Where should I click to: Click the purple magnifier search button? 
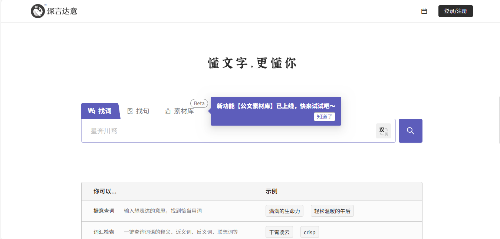(x=411, y=131)
